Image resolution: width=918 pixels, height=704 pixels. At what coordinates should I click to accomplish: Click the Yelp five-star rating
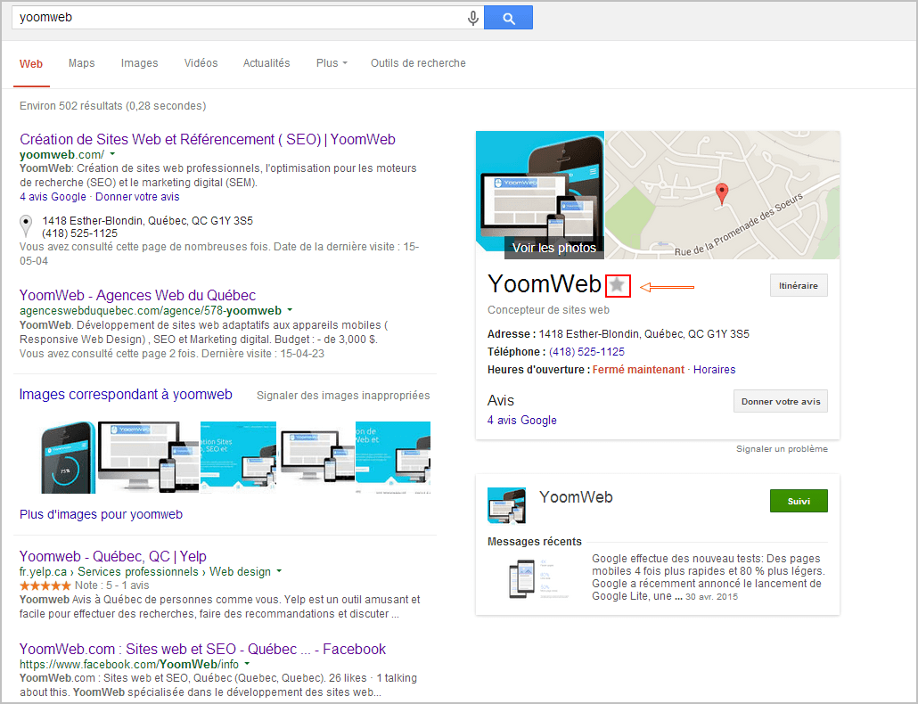(45, 585)
